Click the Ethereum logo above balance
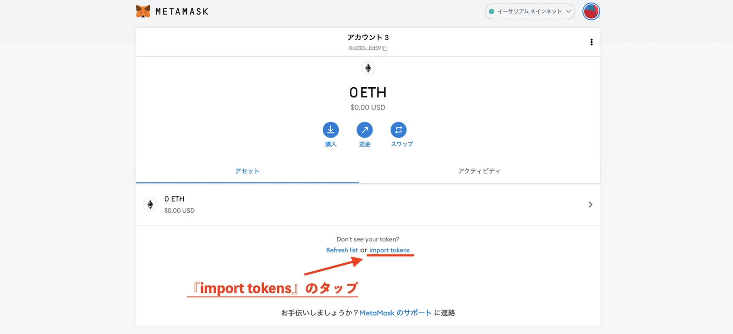Screen dimensions: 733x334 tap(368, 68)
